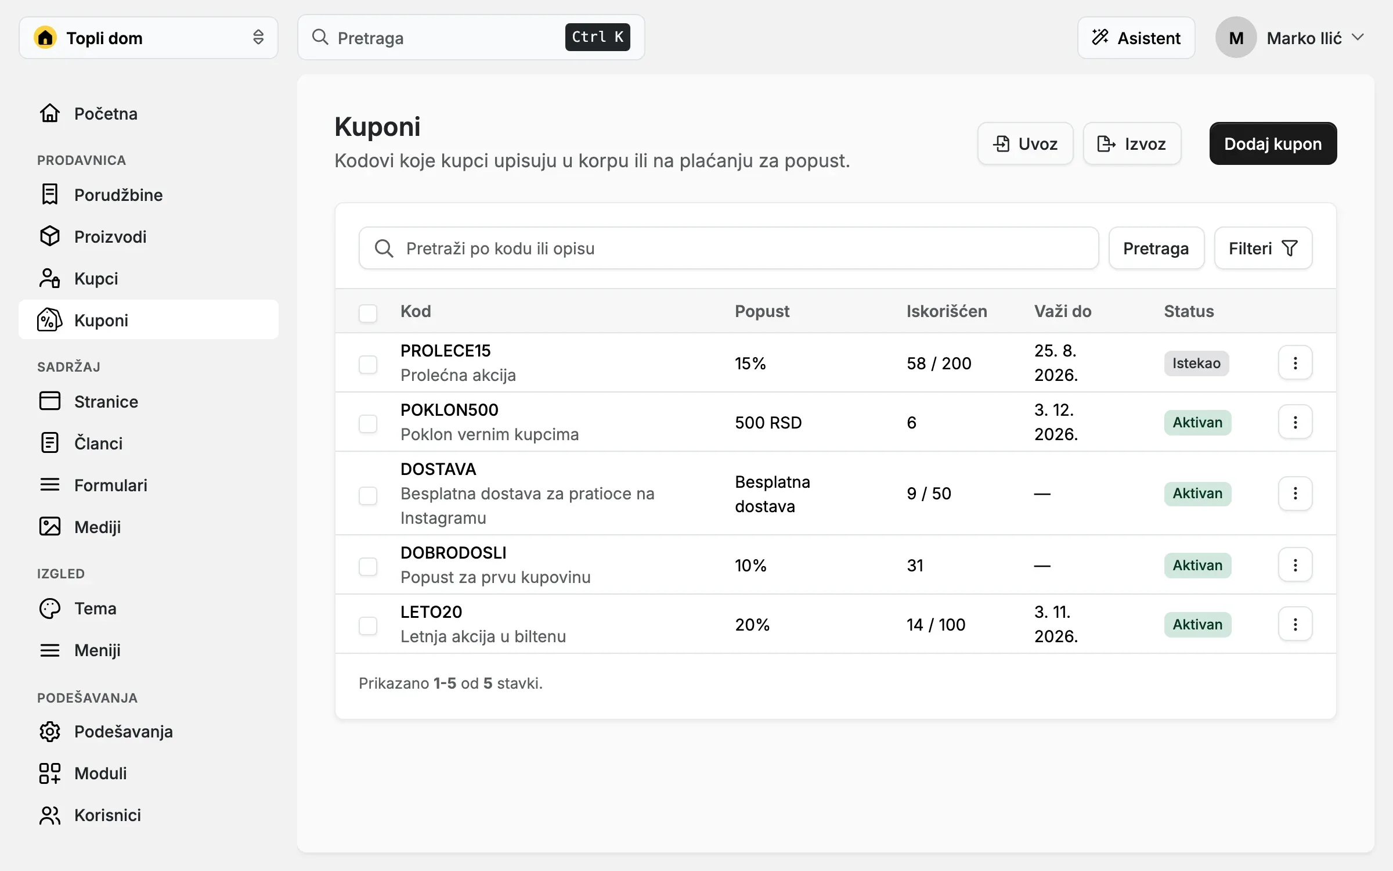
Task: Tick the PROLECE15 row checkbox
Action: click(368, 364)
